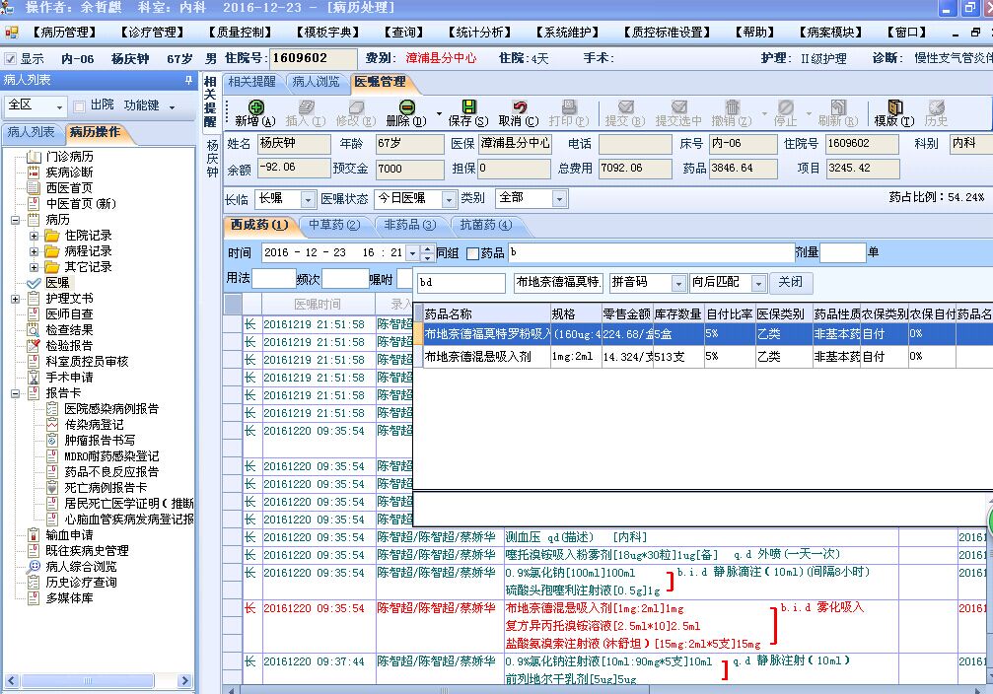Viewport: 993px width, 694px height.
Task: Switch to the 非药品(3) tab
Action: pyautogui.click(x=410, y=225)
